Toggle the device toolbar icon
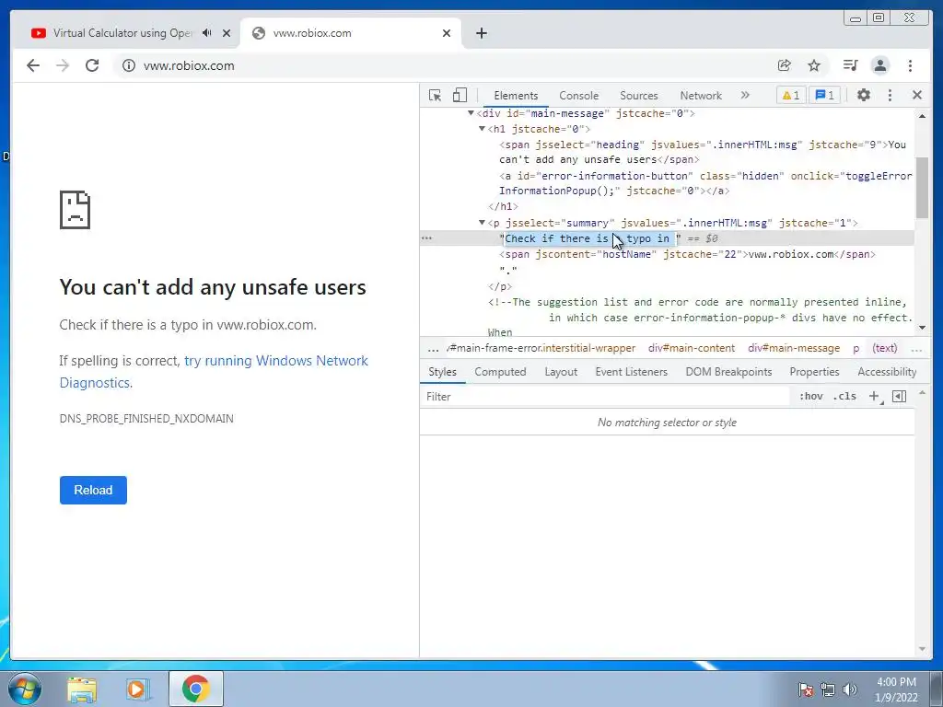Image resolution: width=943 pixels, height=707 pixels. click(460, 96)
